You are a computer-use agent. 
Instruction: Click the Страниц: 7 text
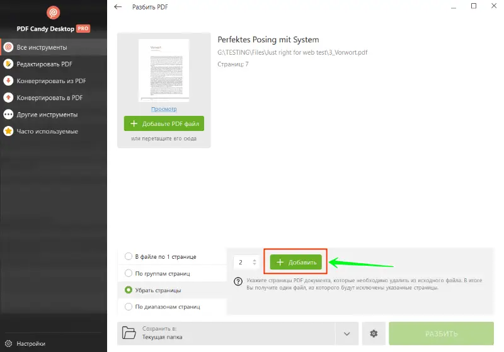point(233,64)
